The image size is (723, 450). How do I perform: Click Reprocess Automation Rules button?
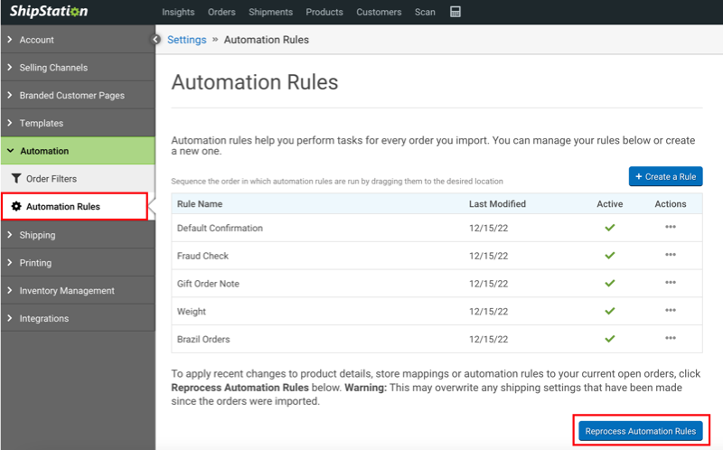tap(641, 431)
